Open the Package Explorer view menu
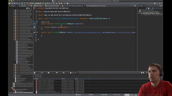Image resolution: width=172 pixels, height=96 pixels. point(31,8)
